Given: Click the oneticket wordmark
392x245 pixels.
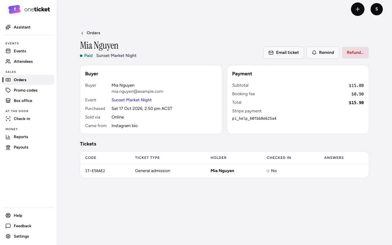Looking at the screenshot, I should coord(37,9).
